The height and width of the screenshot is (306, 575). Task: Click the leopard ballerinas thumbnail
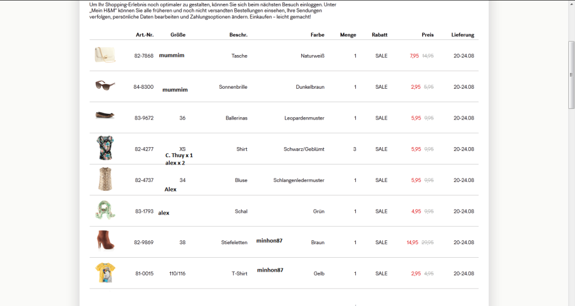(105, 116)
